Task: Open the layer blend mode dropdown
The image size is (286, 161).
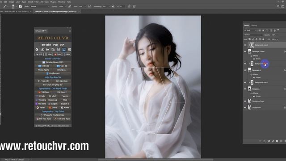Action: click(x=253, y=35)
